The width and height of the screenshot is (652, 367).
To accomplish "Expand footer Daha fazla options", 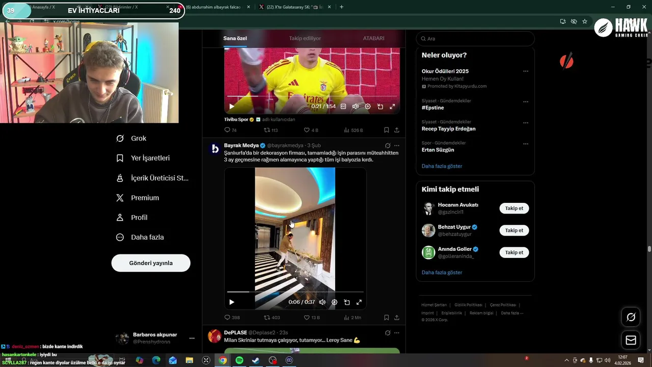I will pos(512,313).
